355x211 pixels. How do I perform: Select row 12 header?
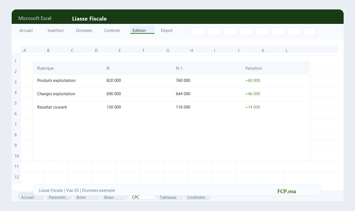click(16, 177)
